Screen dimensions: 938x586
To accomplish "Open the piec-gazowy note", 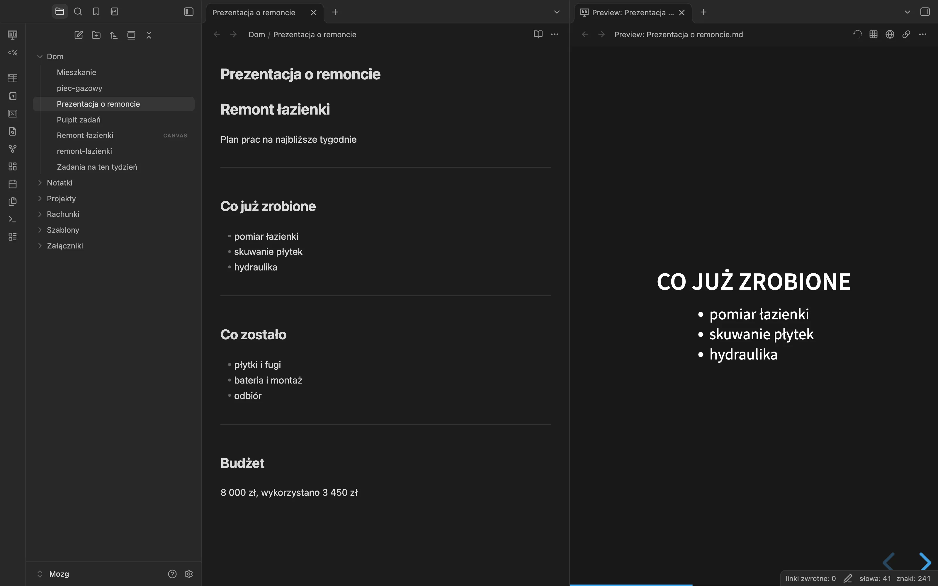I will (113, 88).
